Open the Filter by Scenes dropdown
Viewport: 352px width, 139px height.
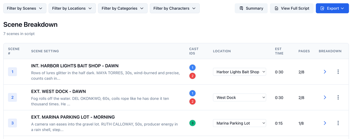(25, 8)
